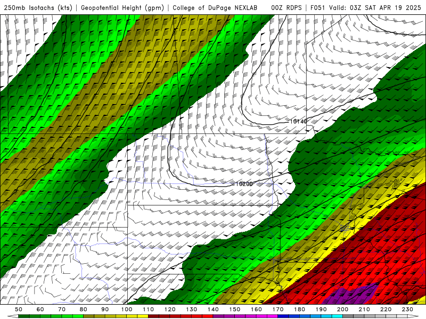
Task: Select the darkest green swatch below 50
Action: tap(24, 316)
